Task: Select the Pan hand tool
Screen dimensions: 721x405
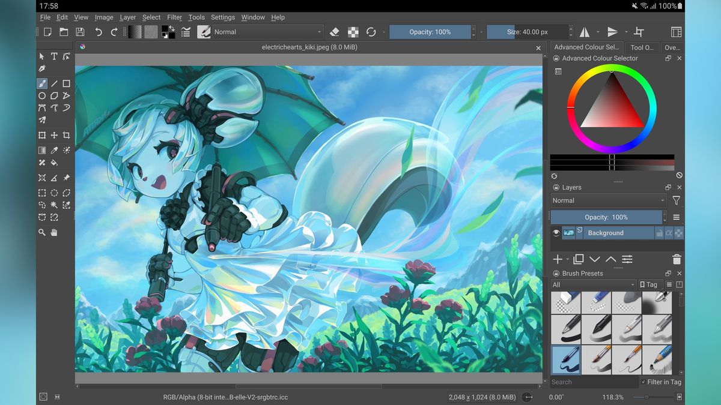Action: point(54,232)
